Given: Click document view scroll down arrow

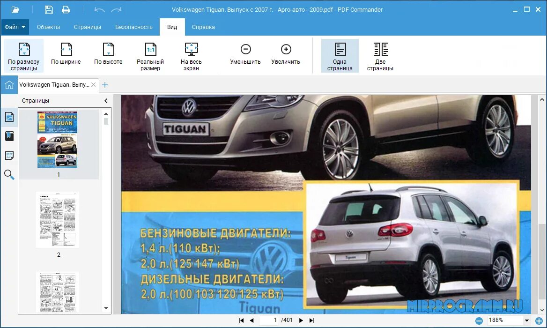Looking at the screenshot, I should (542, 310).
